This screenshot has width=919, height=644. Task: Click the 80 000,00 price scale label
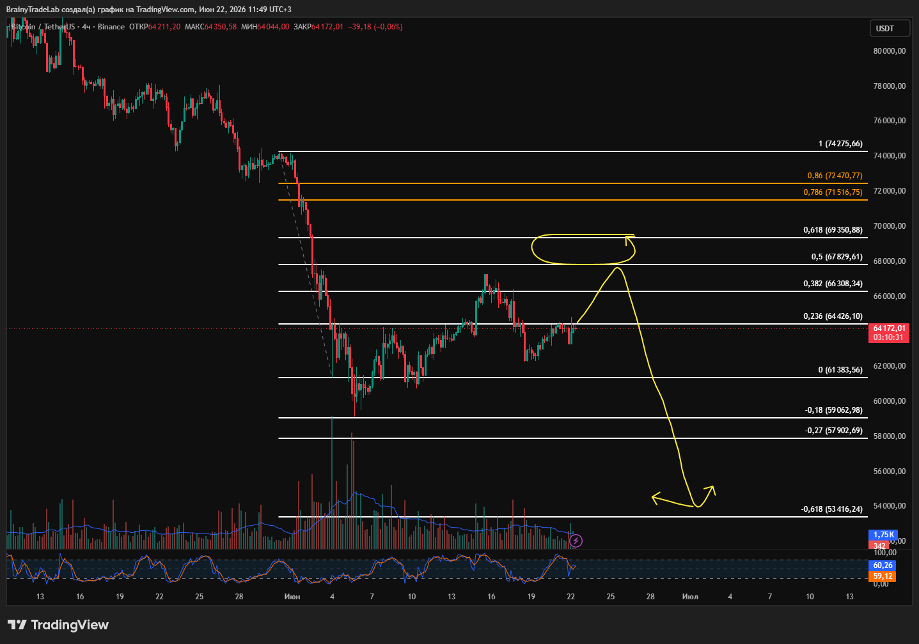point(890,51)
